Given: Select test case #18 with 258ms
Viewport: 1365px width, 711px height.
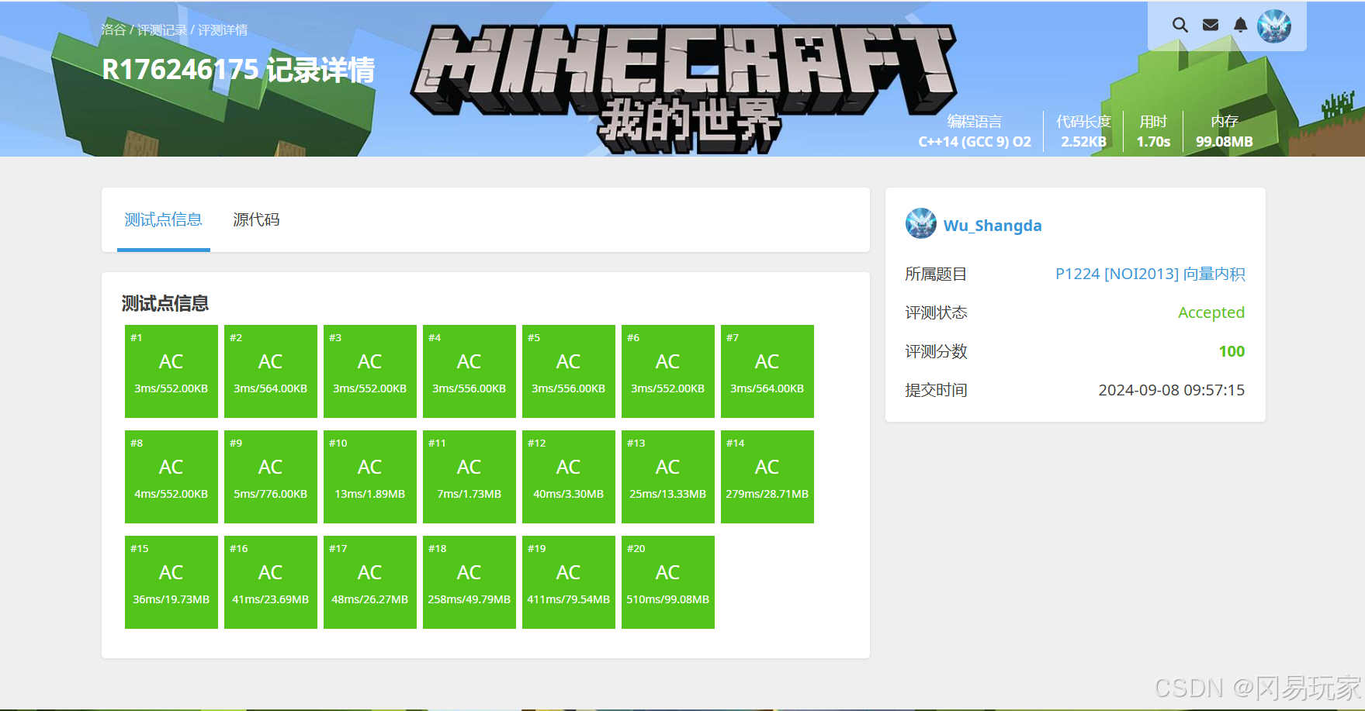Looking at the screenshot, I should pyautogui.click(x=469, y=582).
